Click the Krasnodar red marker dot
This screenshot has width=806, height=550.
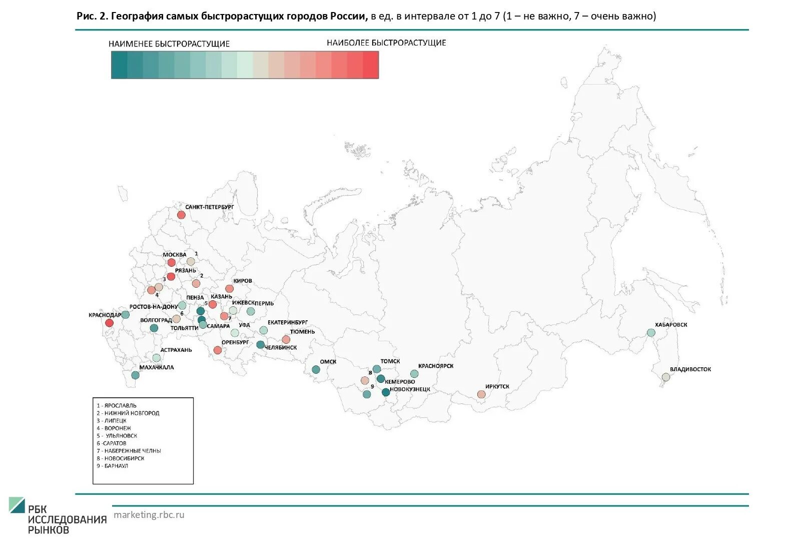click(x=109, y=323)
